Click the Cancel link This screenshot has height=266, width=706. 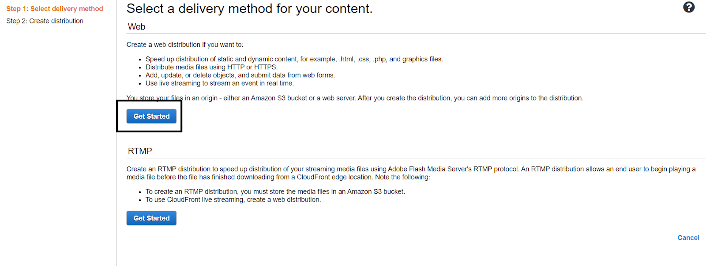[x=688, y=237]
